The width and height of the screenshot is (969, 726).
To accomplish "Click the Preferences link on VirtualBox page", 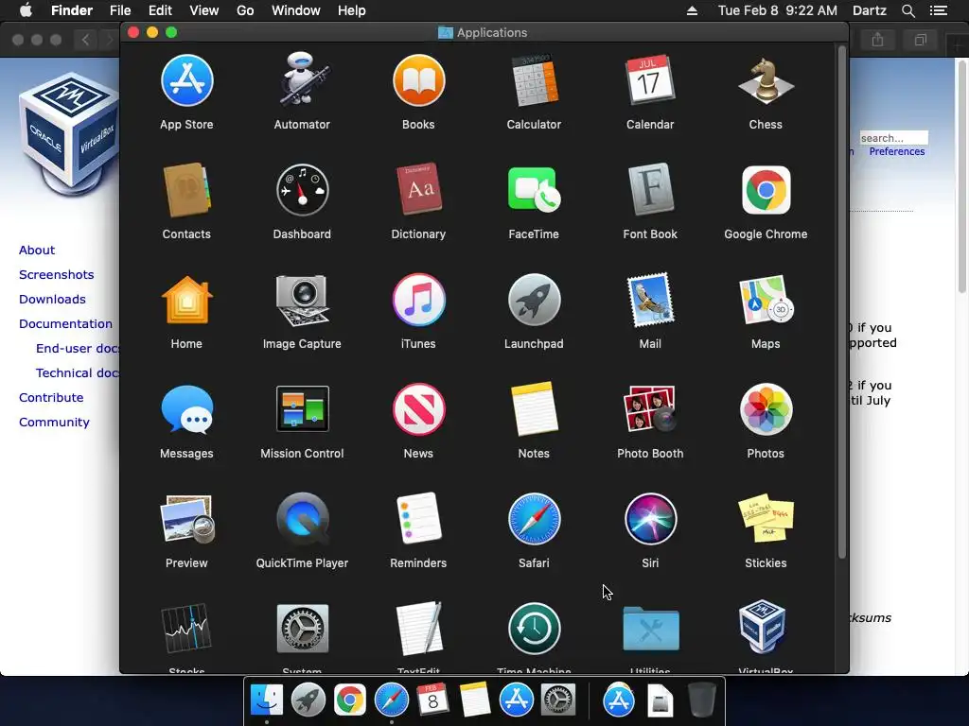I will [x=897, y=152].
